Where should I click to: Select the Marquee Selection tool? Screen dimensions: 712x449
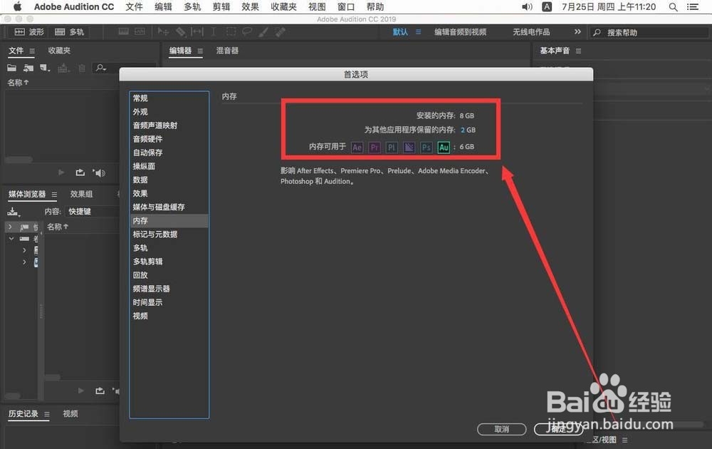[231, 31]
